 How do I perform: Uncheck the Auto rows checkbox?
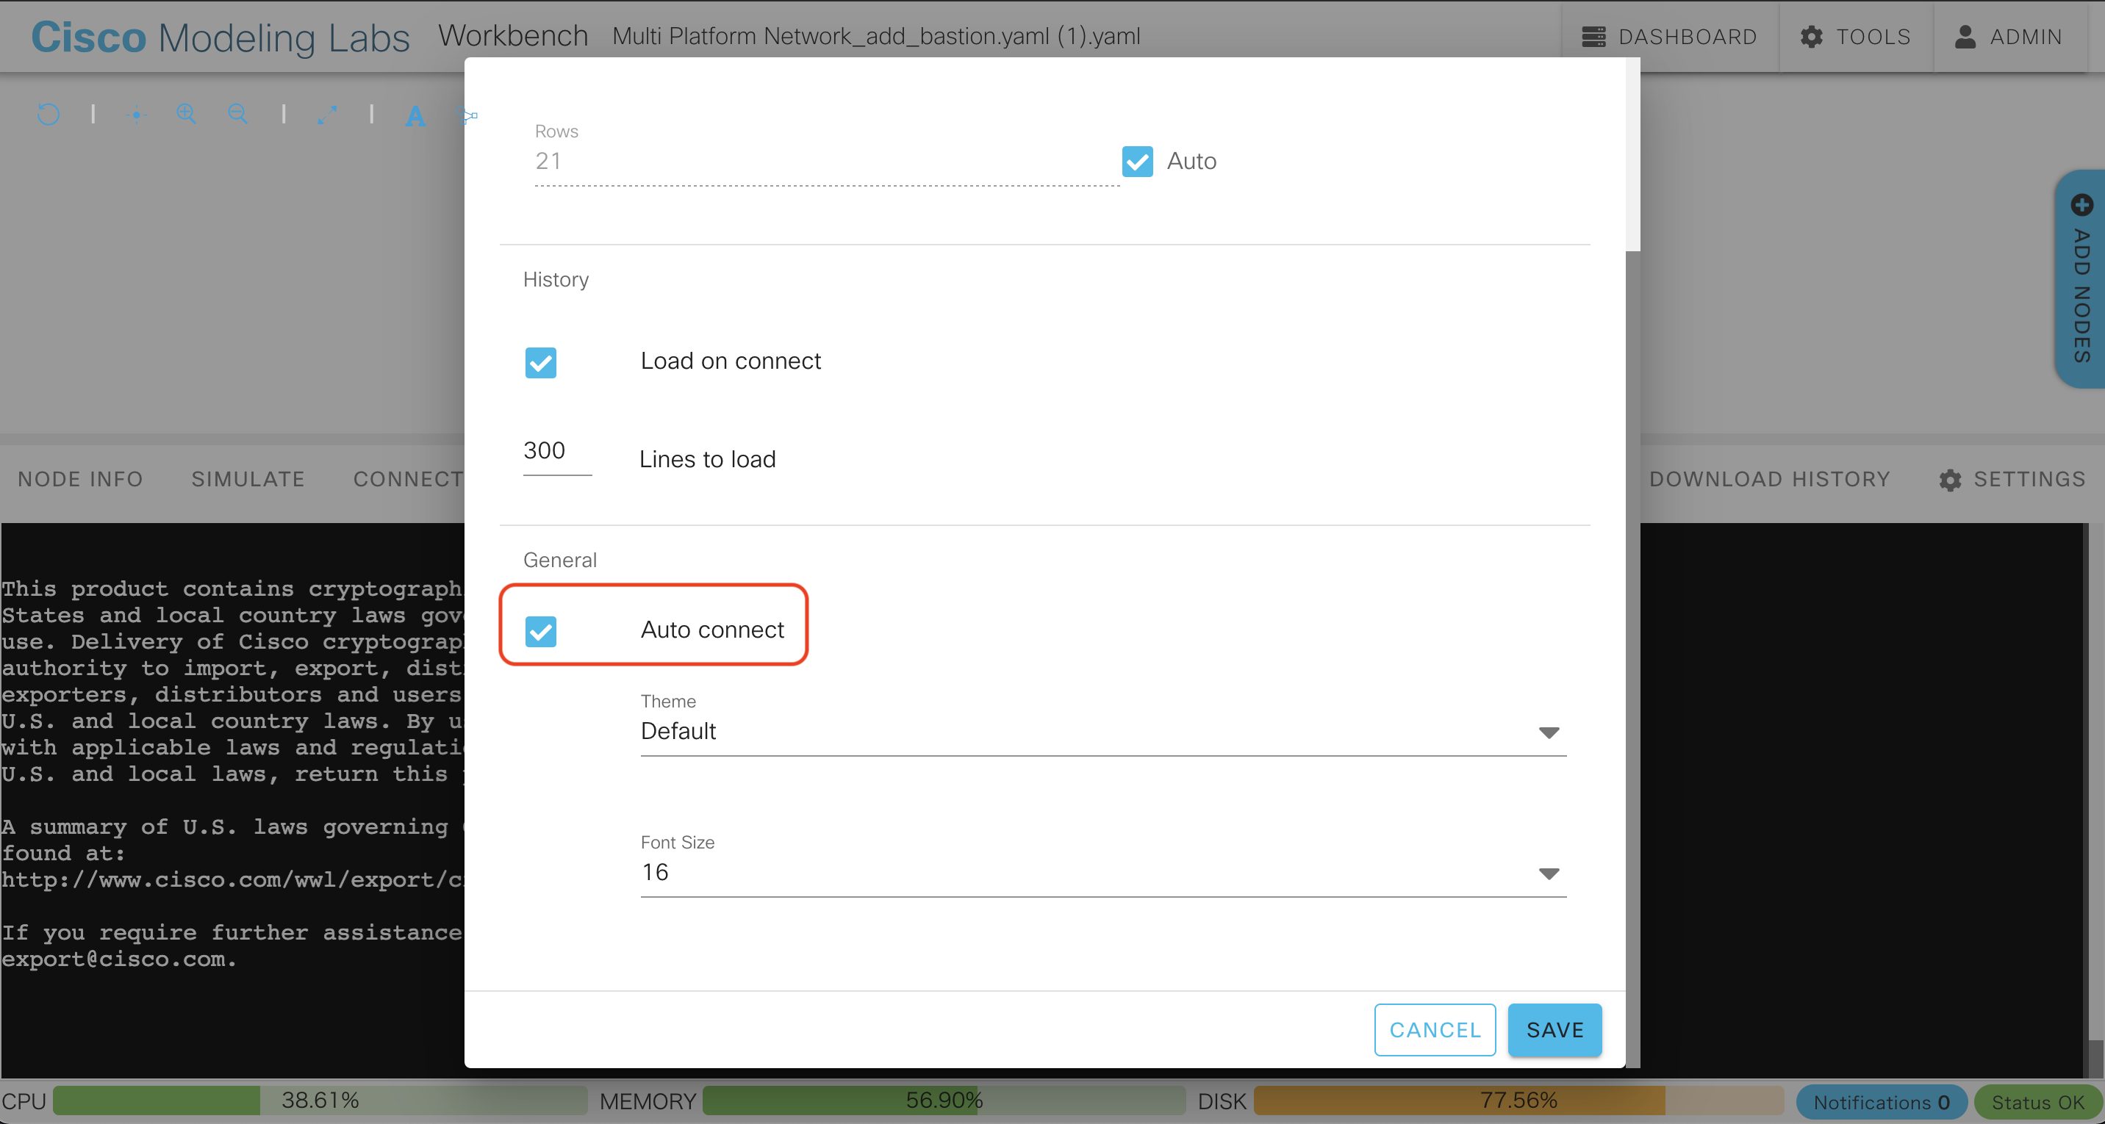[x=1137, y=162]
